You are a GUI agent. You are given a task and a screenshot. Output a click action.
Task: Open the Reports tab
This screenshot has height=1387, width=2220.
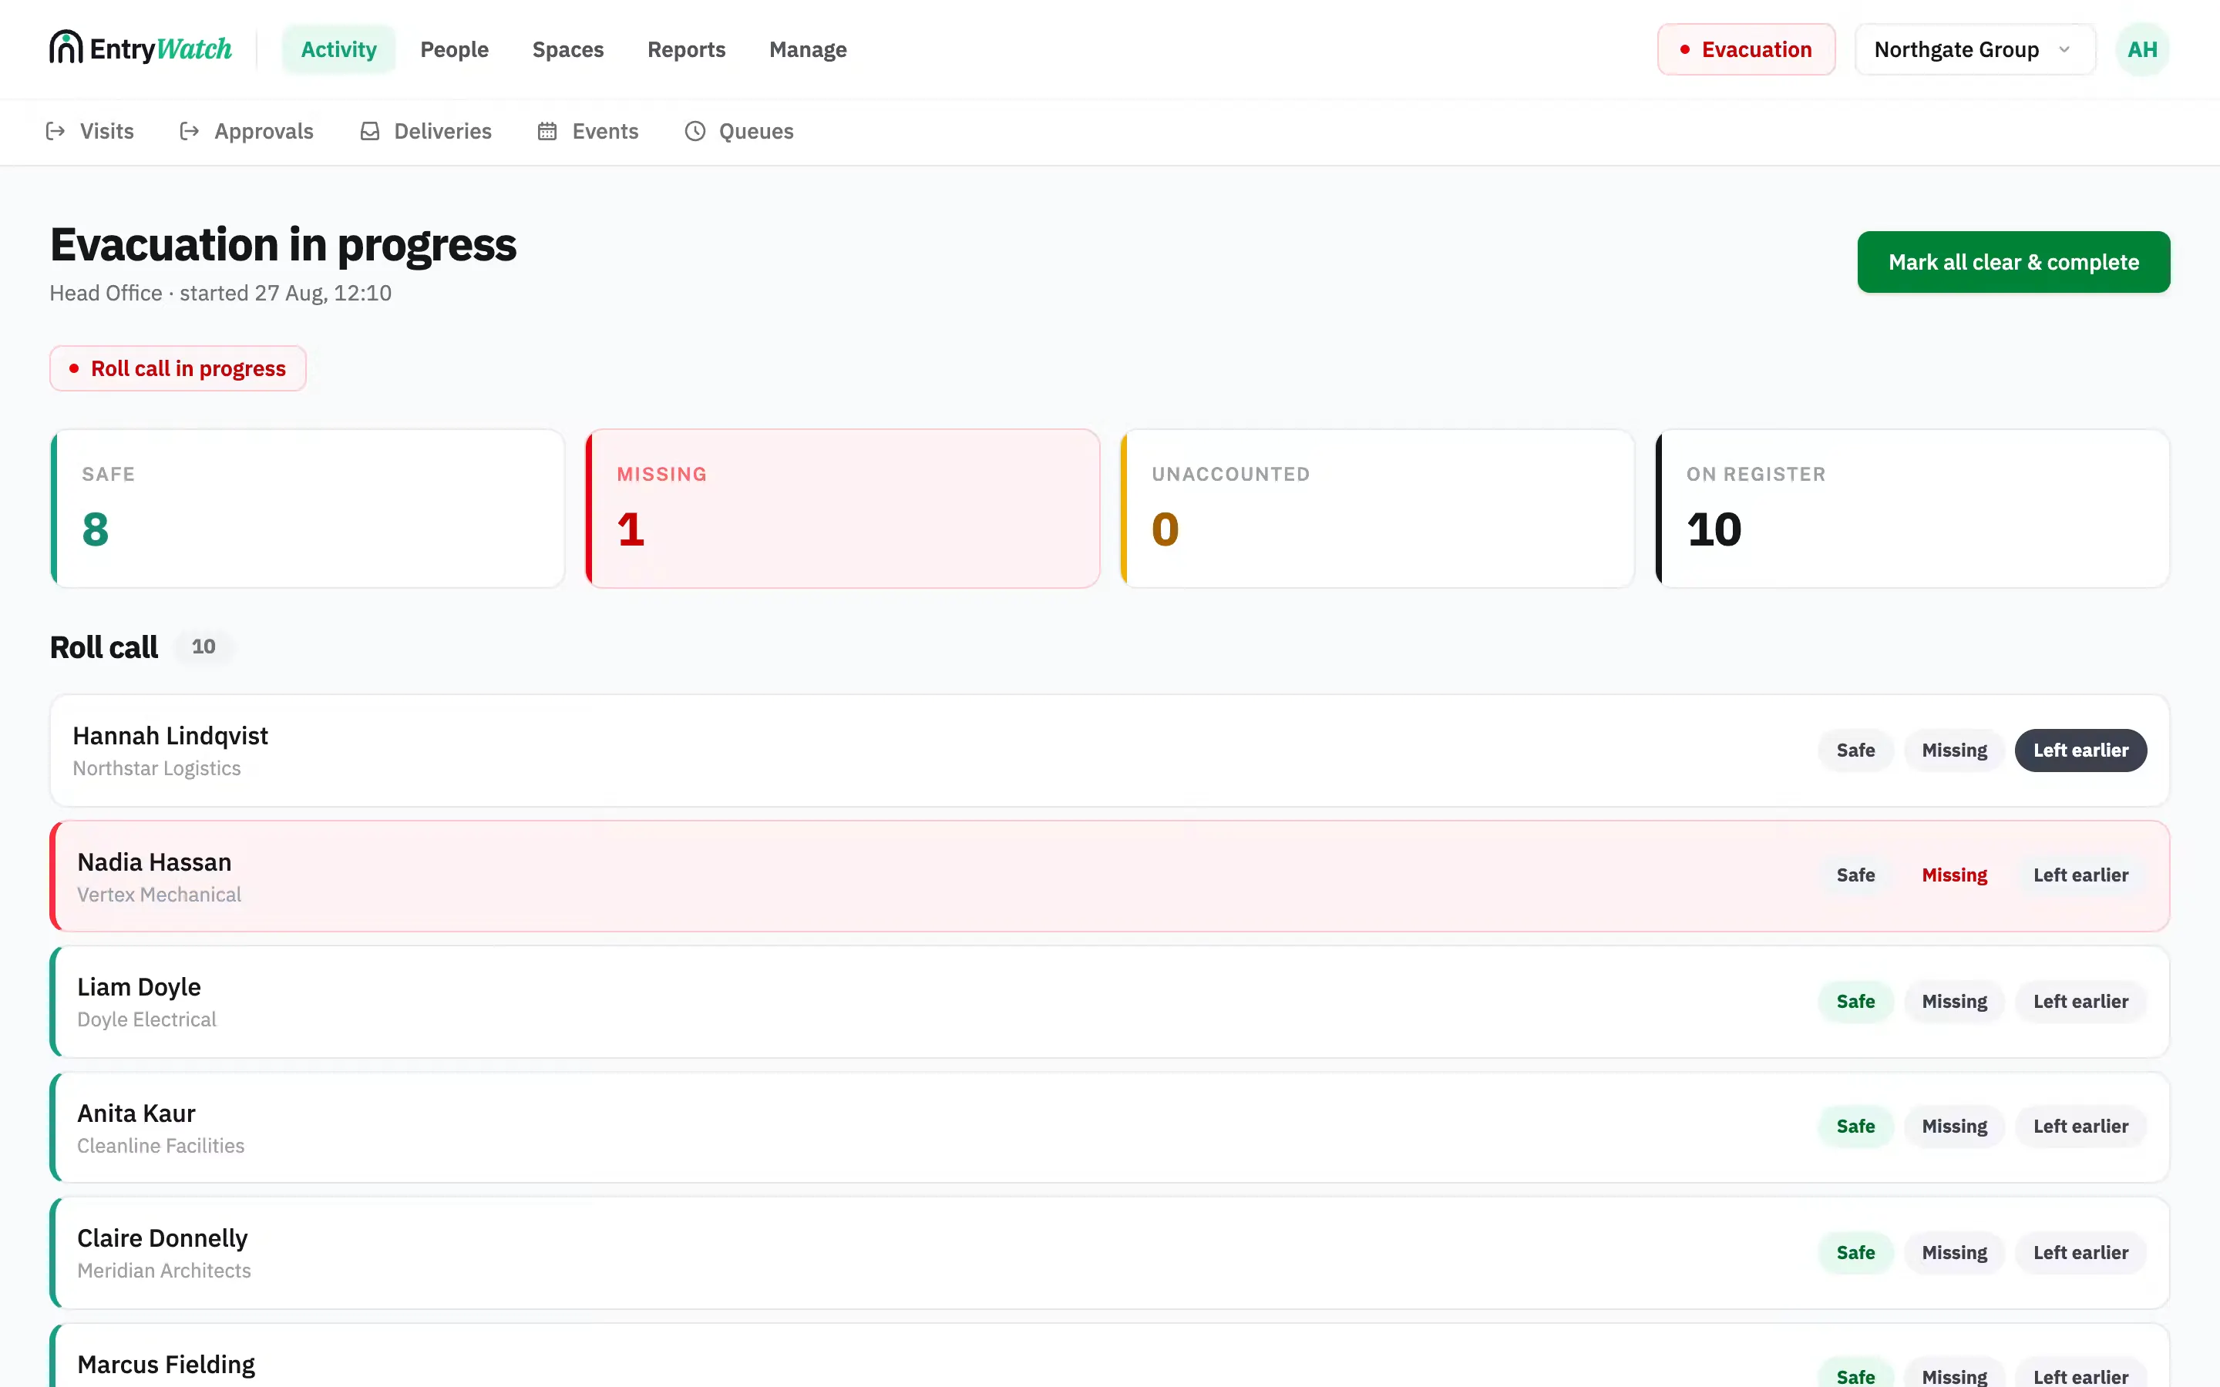click(x=686, y=49)
